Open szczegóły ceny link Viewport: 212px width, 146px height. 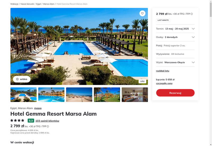point(164,83)
